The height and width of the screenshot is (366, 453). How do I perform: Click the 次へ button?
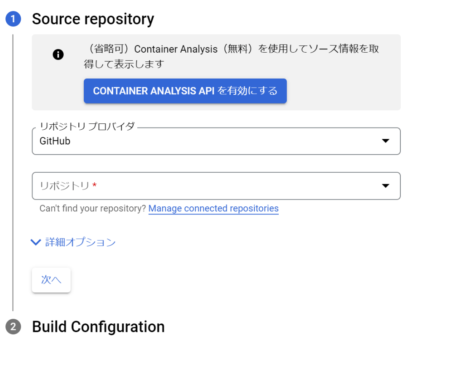point(51,280)
